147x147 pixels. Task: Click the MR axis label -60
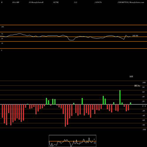click(143, 120)
